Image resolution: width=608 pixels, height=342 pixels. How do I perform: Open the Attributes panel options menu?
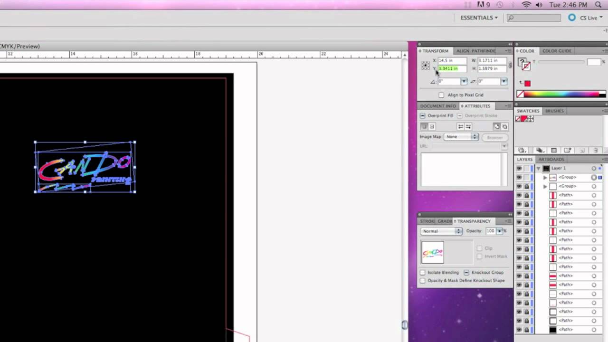click(508, 106)
